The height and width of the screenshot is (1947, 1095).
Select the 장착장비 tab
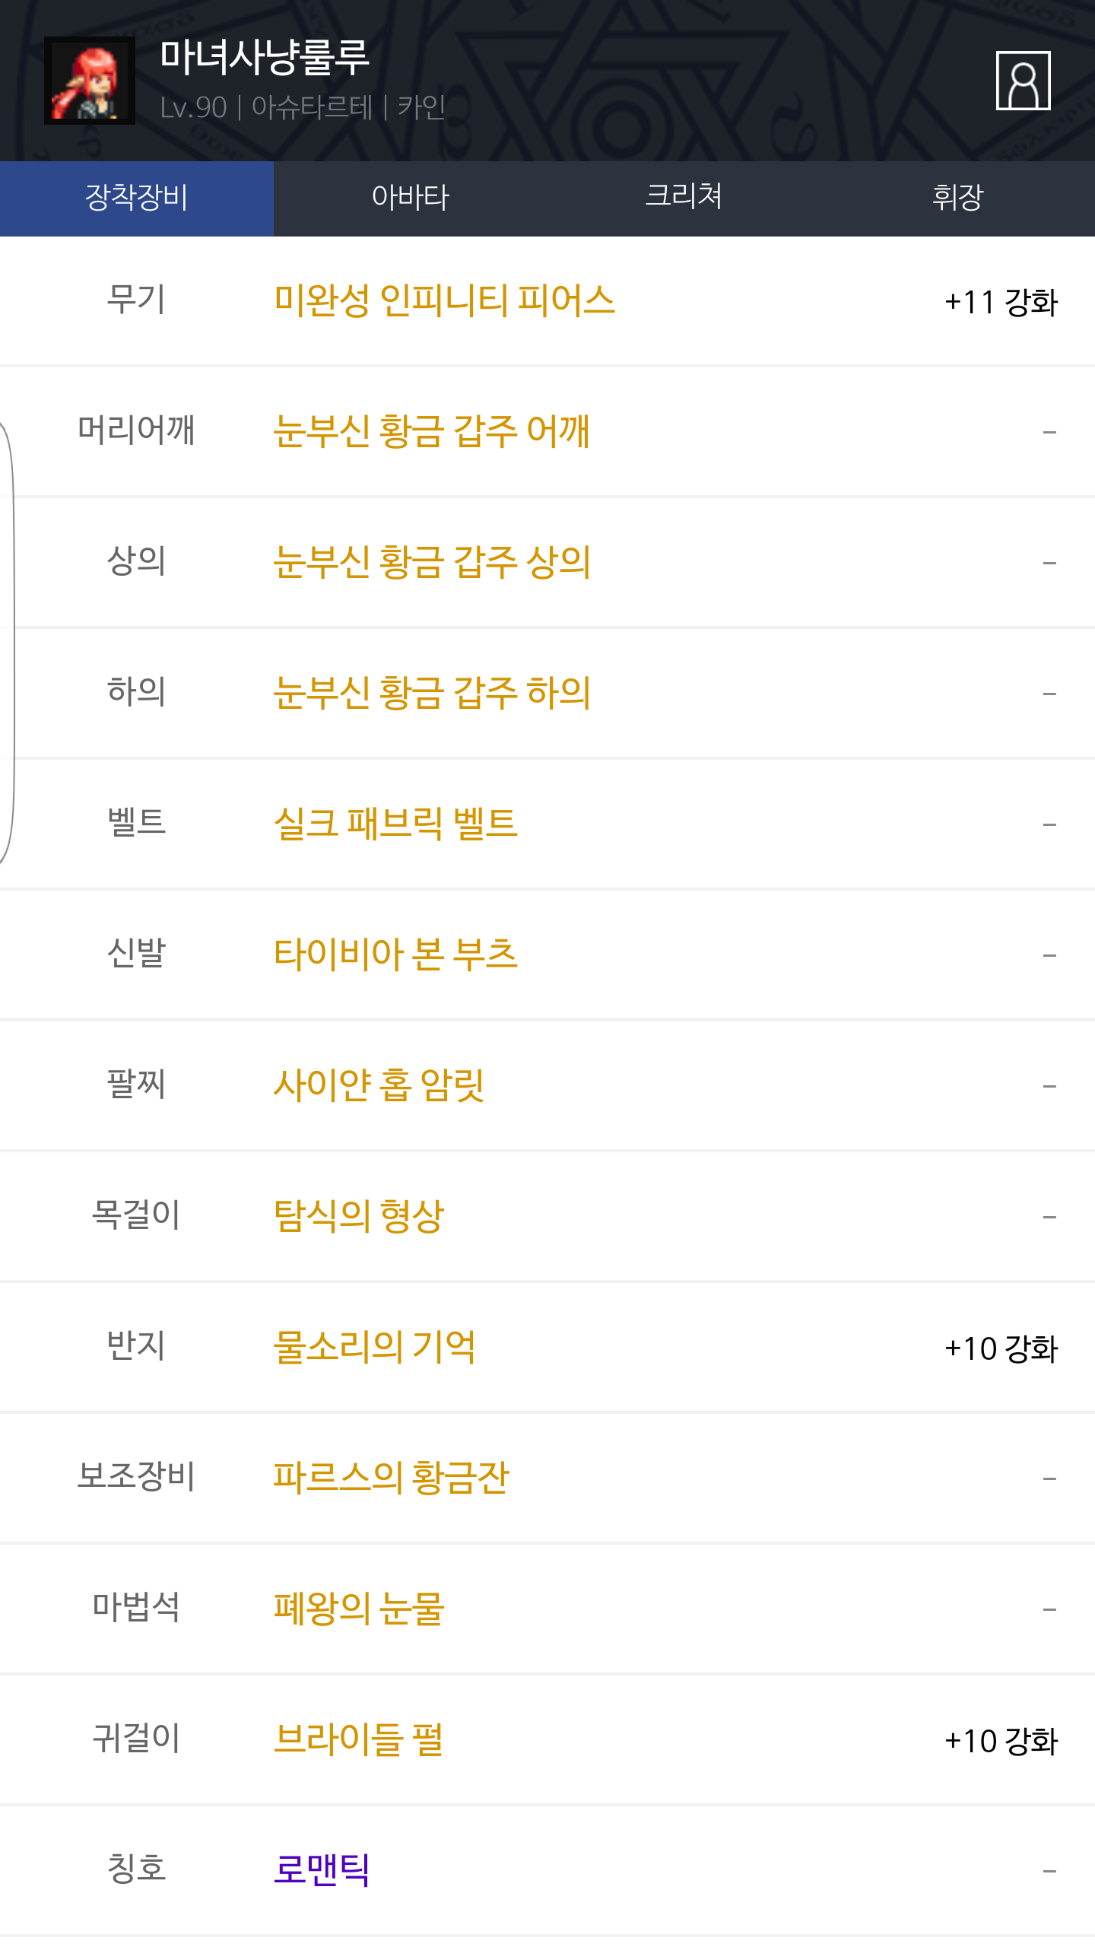pos(137,198)
